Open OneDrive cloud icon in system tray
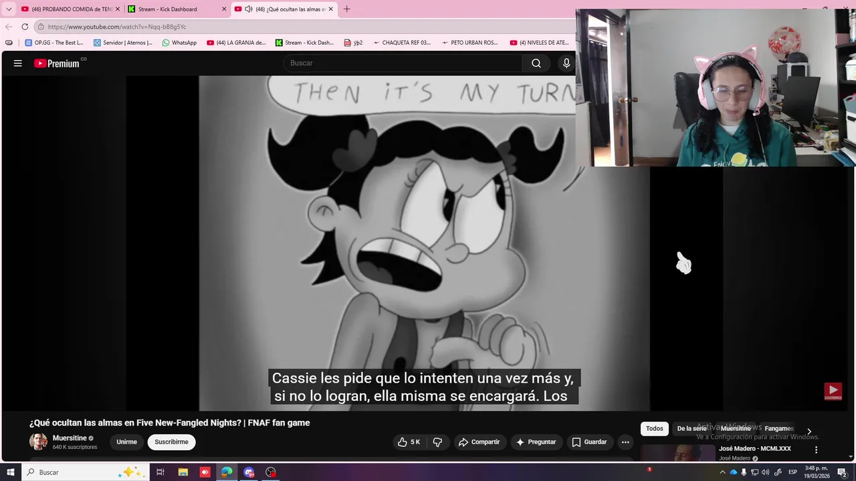Image resolution: width=856 pixels, height=481 pixels. pyautogui.click(x=734, y=472)
